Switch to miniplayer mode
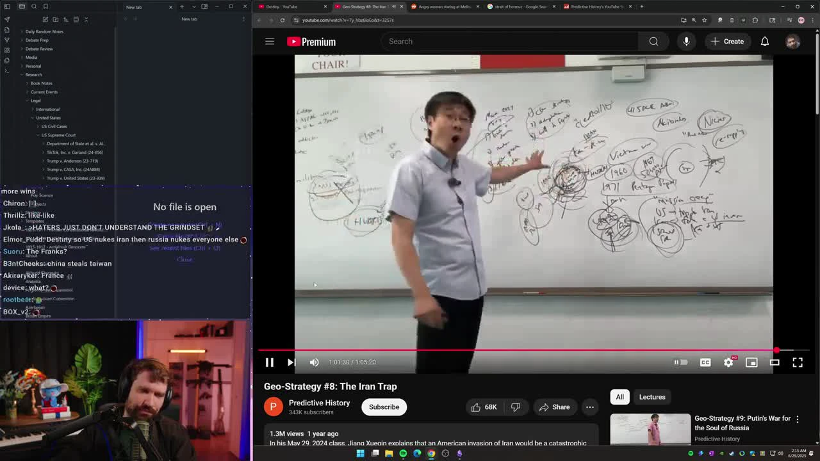The width and height of the screenshot is (820, 461). [x=751, y=362]
